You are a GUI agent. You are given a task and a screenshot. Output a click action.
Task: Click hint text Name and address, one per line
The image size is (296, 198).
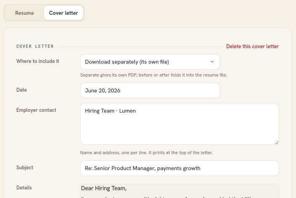(146, 153)
